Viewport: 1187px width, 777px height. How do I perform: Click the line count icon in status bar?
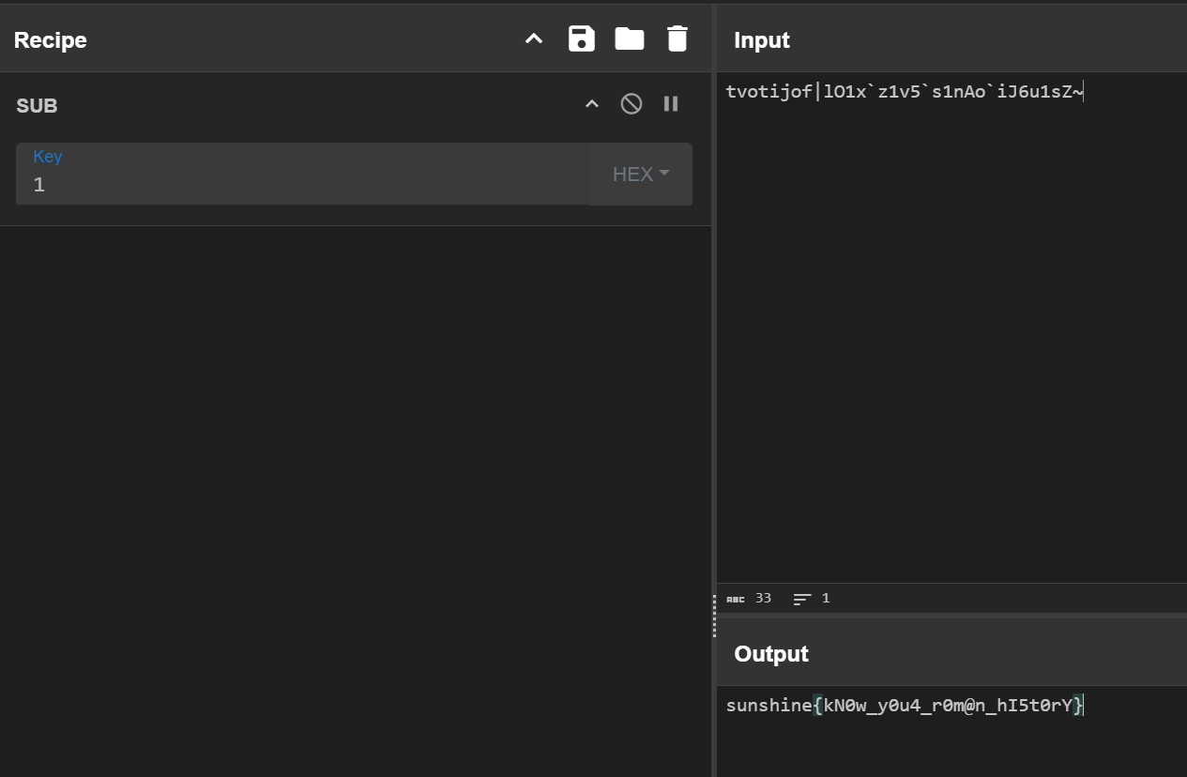tap(802, 599)
